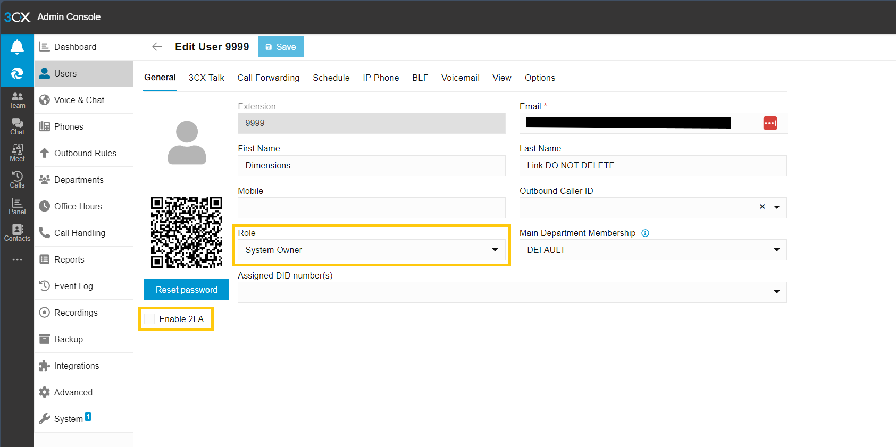Switch to the General tab

[x=160, y=78]
